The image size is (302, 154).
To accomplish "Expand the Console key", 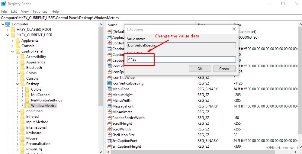I will pos(12,46).
